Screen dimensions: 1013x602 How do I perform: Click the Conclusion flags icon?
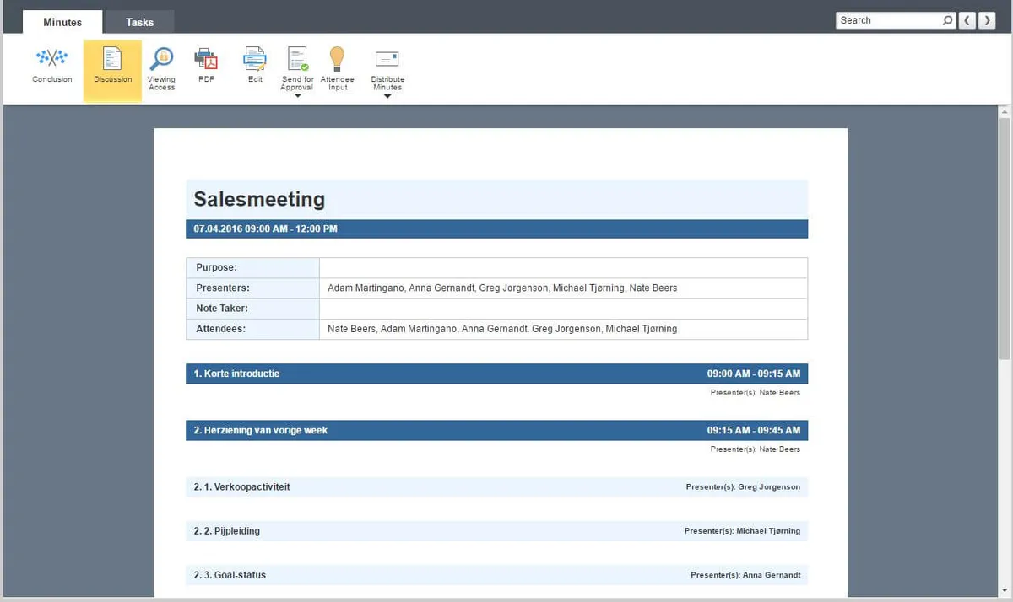click(x=52, y=59)
